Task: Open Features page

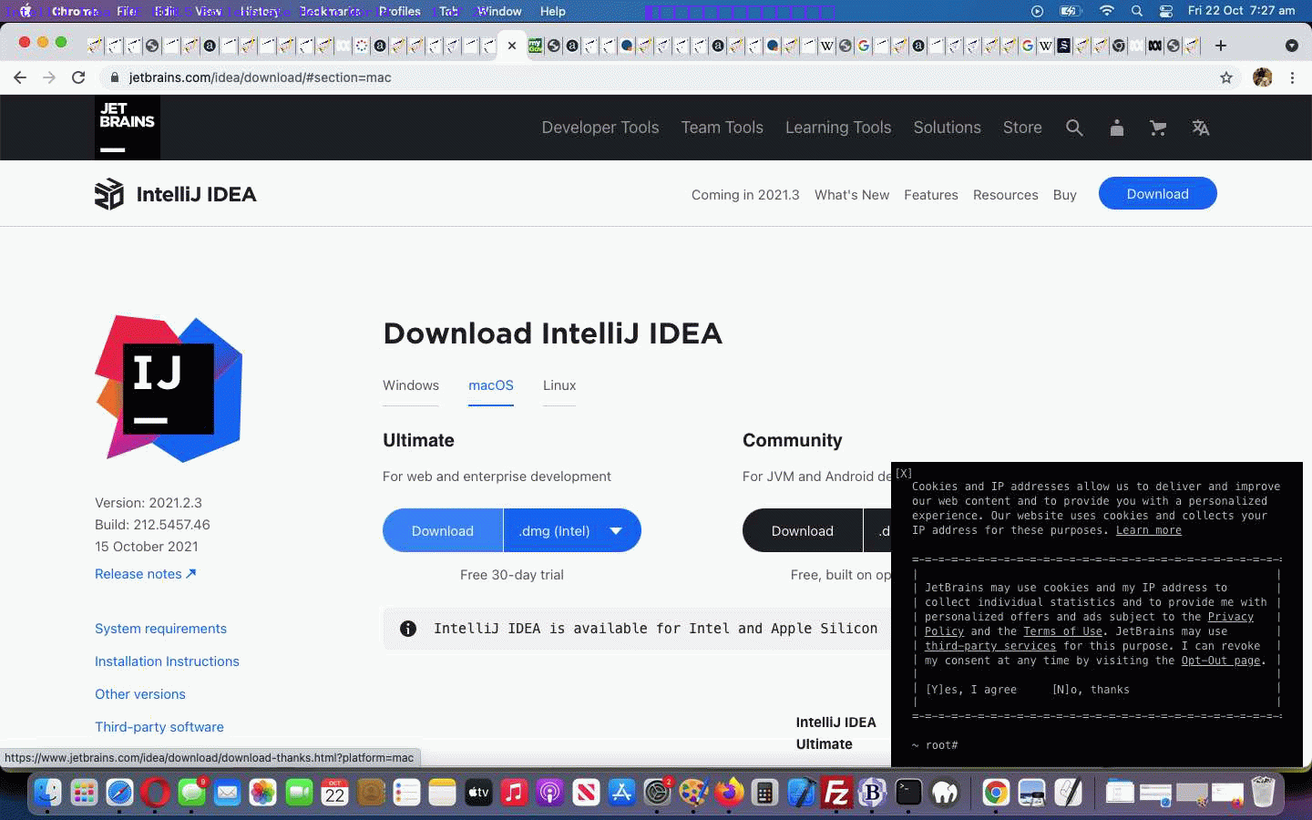Action: [x=931, y=195]
